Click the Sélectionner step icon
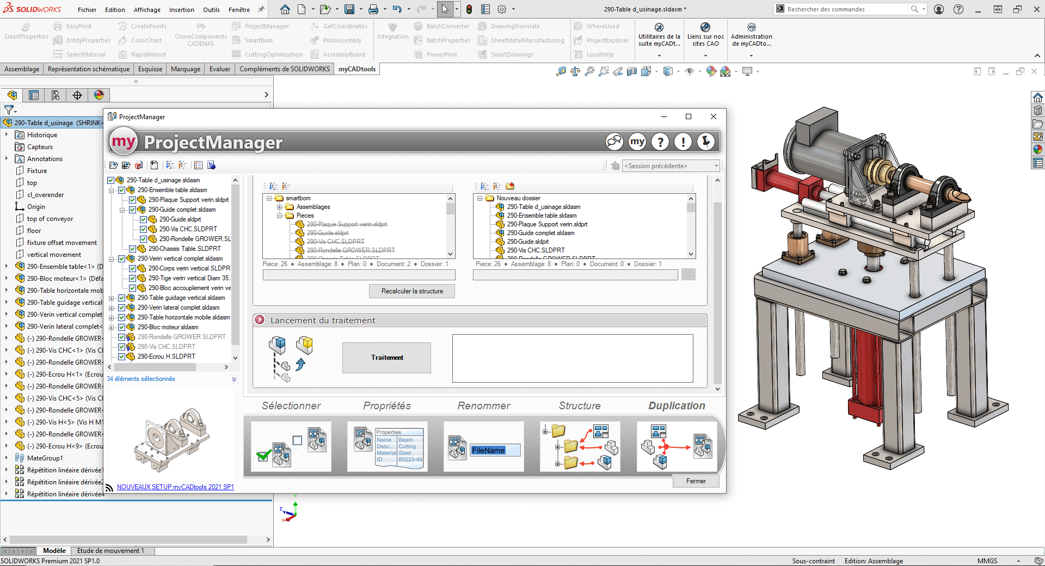 point(291,447)
